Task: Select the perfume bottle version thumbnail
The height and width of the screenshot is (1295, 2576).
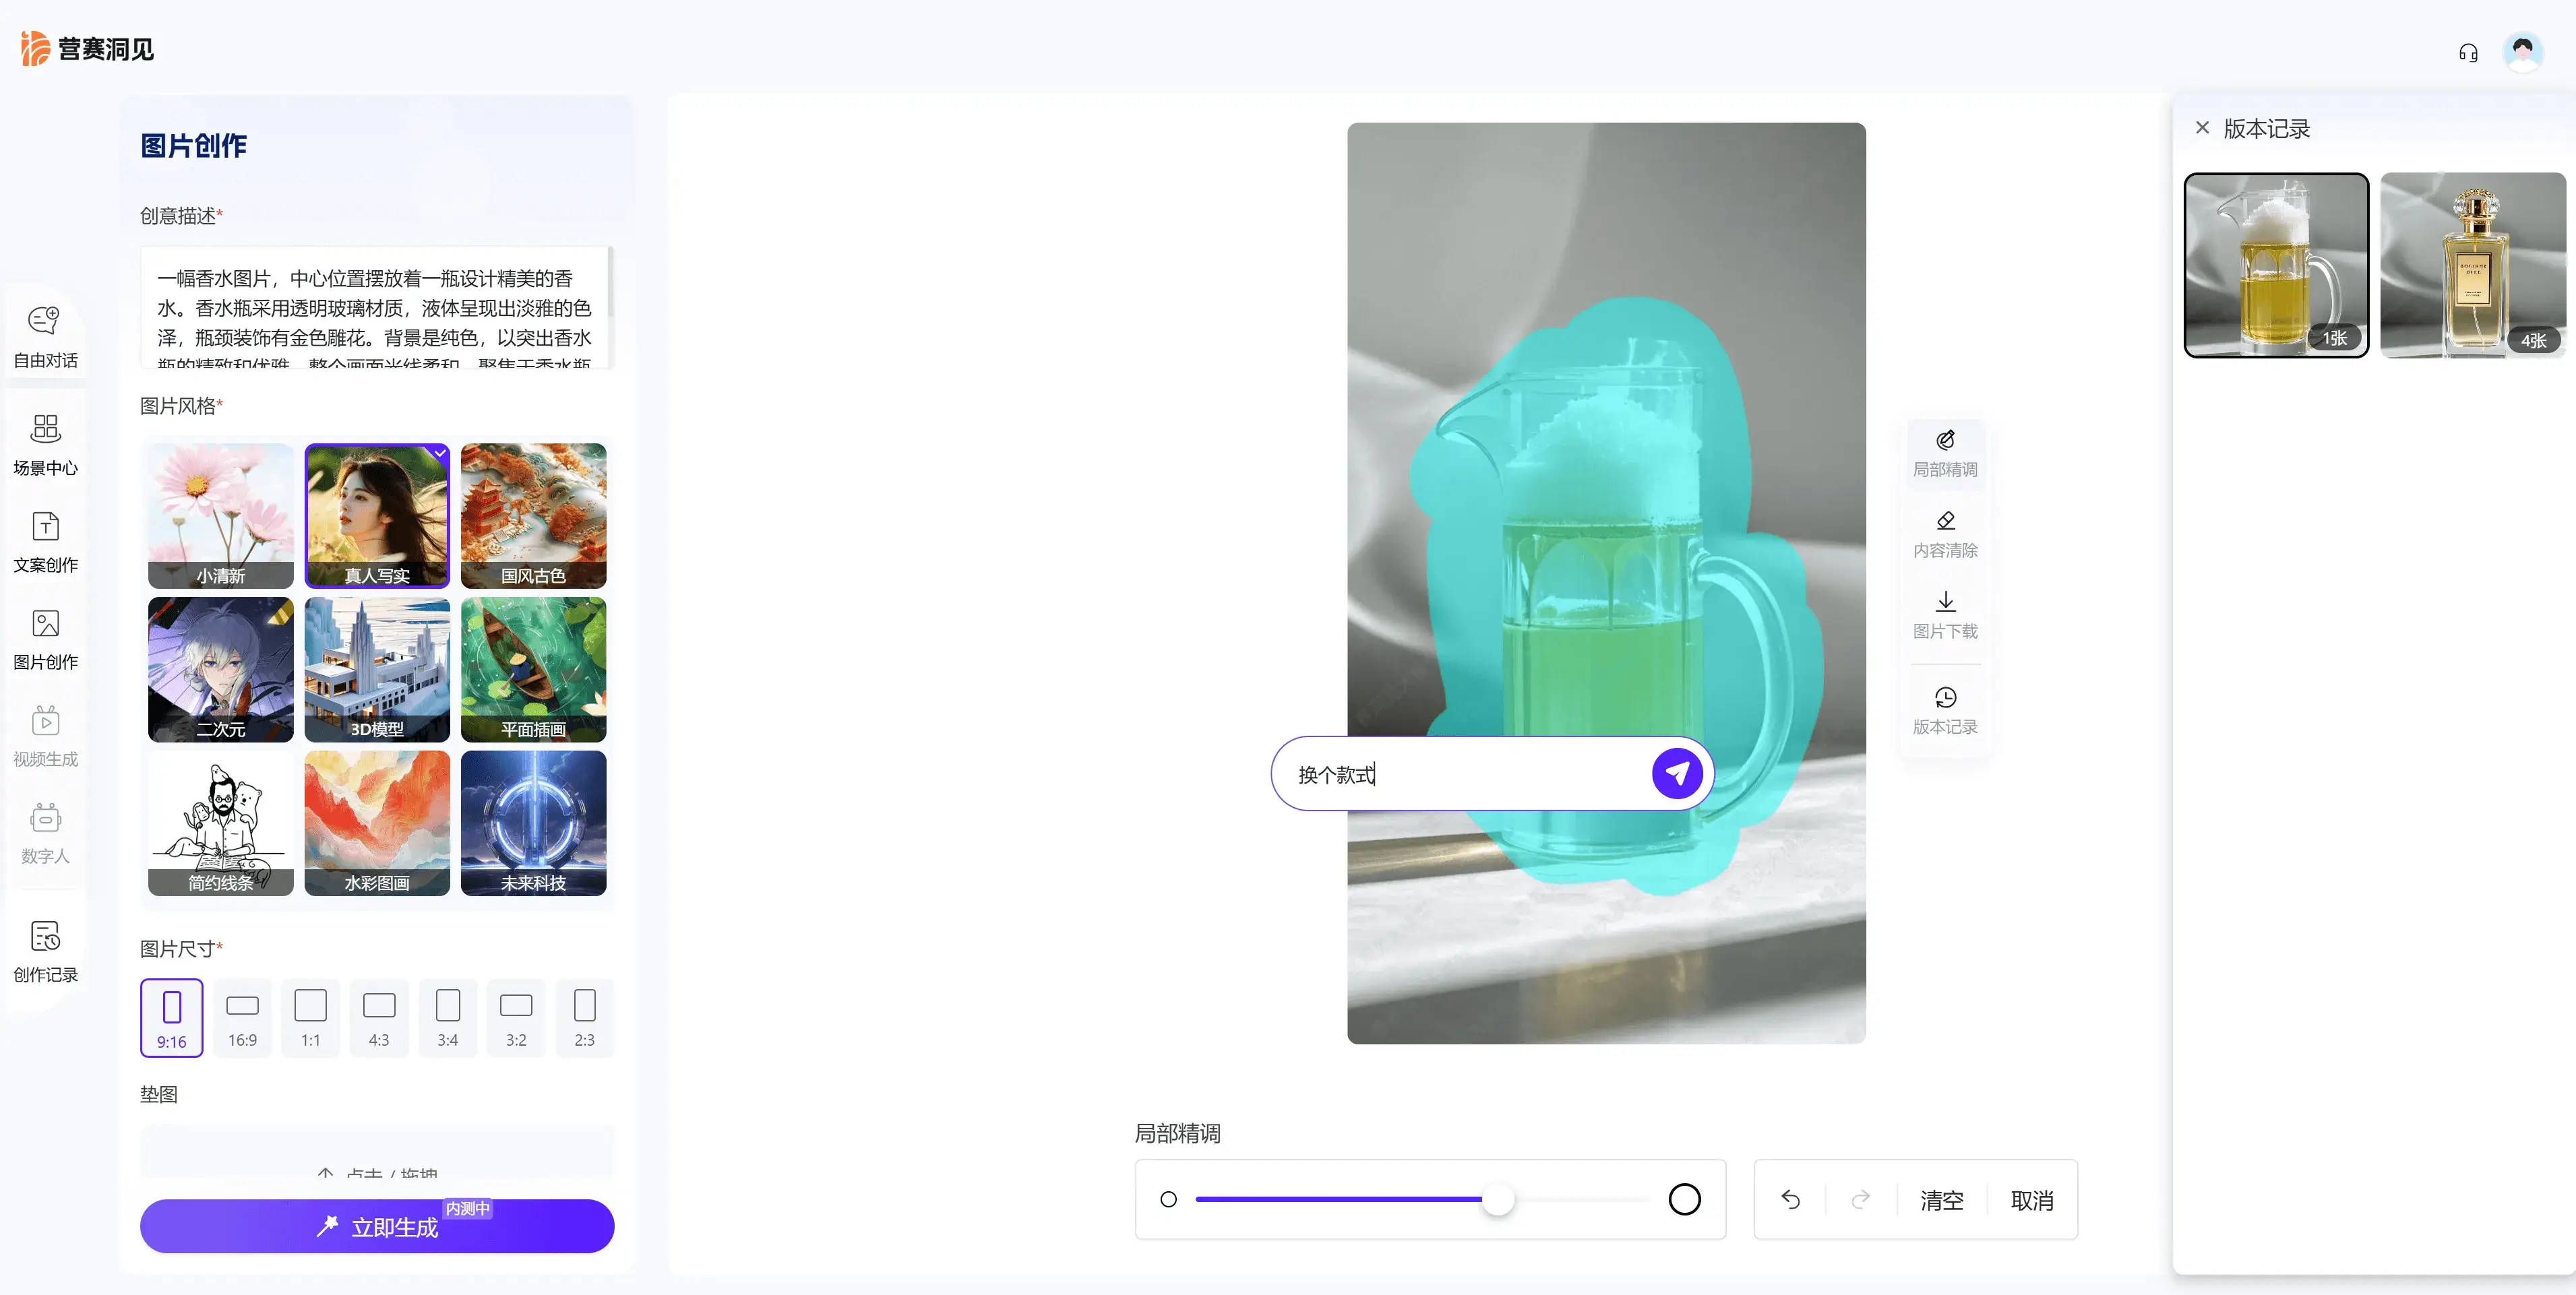Action: pyautogui.click(x=2472, y=265)
